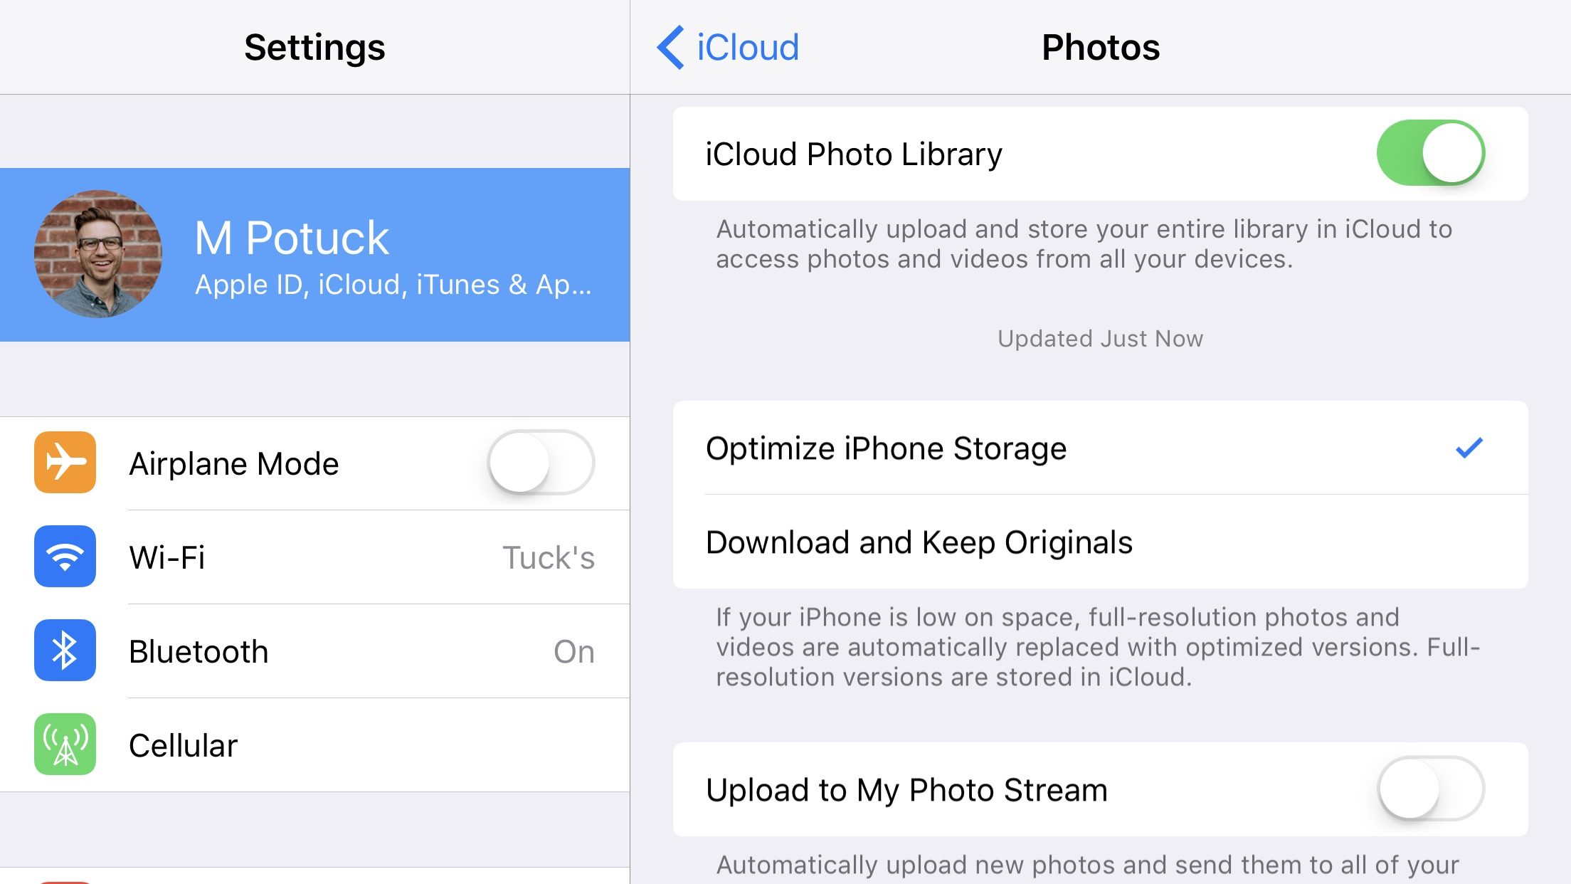The width and height of the screenshot is (1571, 884).
Task: Tap the M Potuck profile photo
Action: (98, 254)
